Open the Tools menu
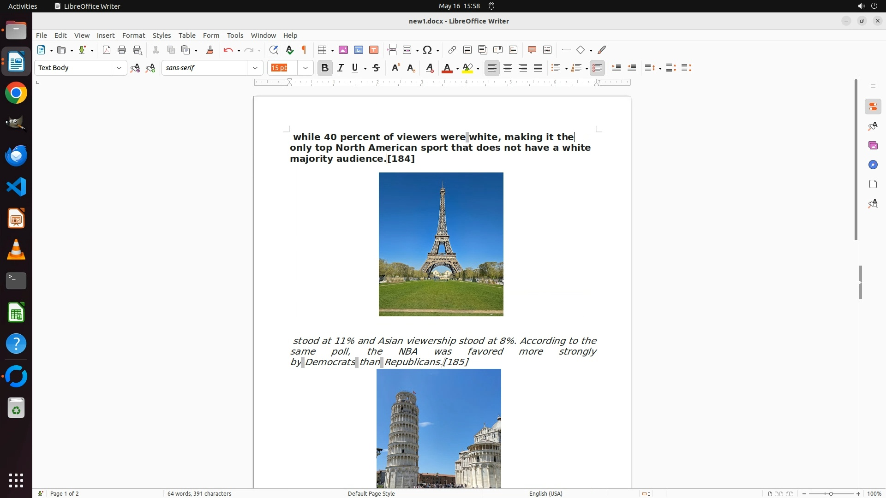 point(235,36)
